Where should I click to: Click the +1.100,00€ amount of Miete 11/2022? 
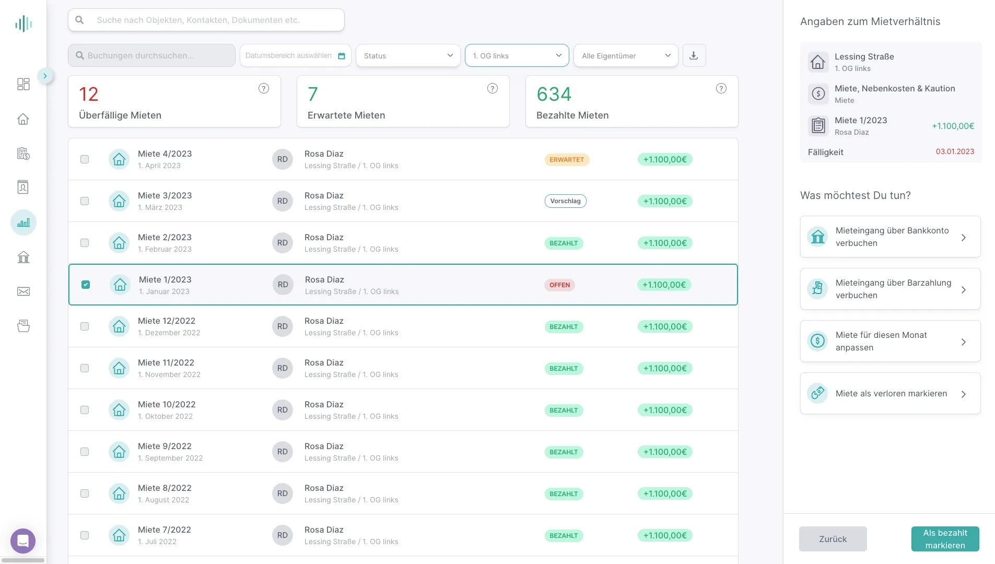coord(665,368)
